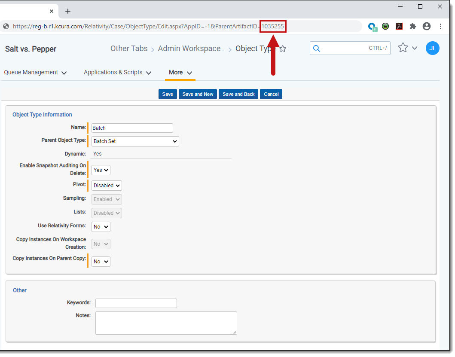
Task: Open Applications & Scripts tab menu
Action: pos(117,73)
